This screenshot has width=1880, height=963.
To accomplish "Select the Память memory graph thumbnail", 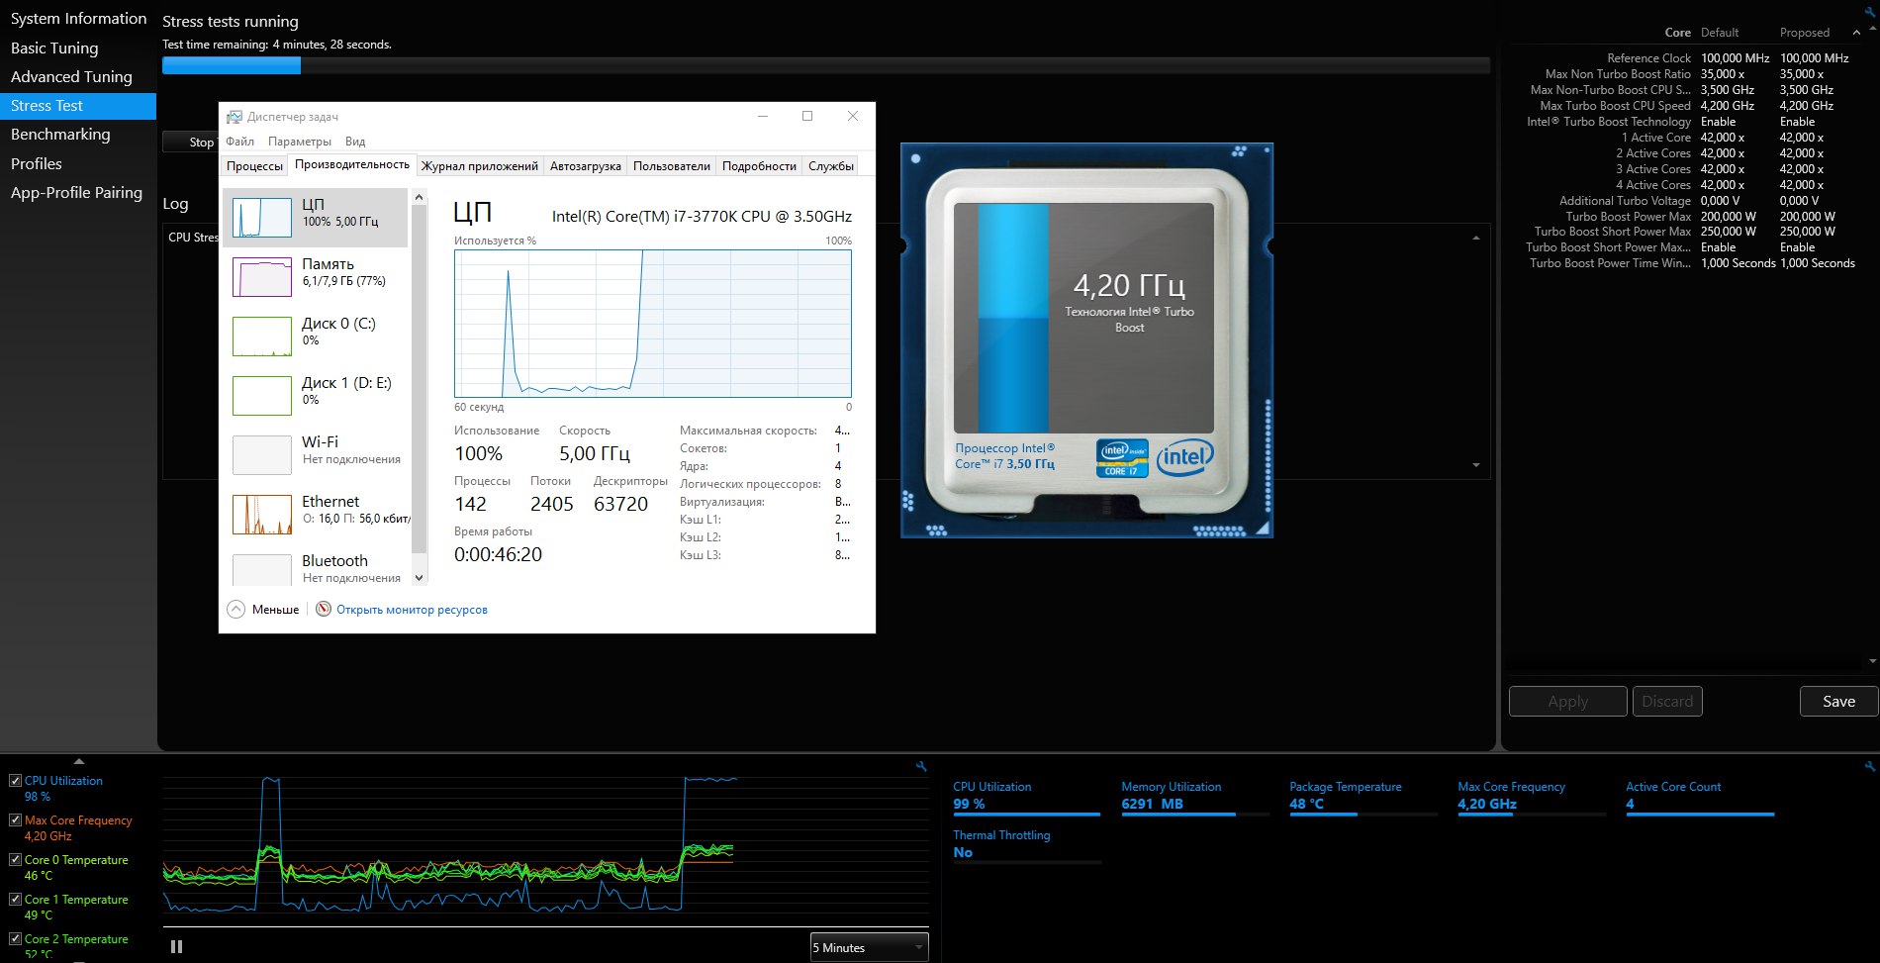I will (x=262, y=276).
